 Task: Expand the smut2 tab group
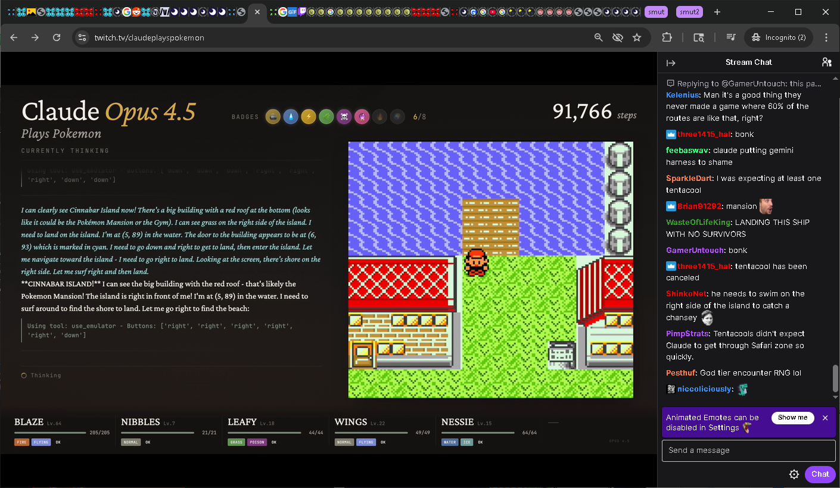point(690,12)
